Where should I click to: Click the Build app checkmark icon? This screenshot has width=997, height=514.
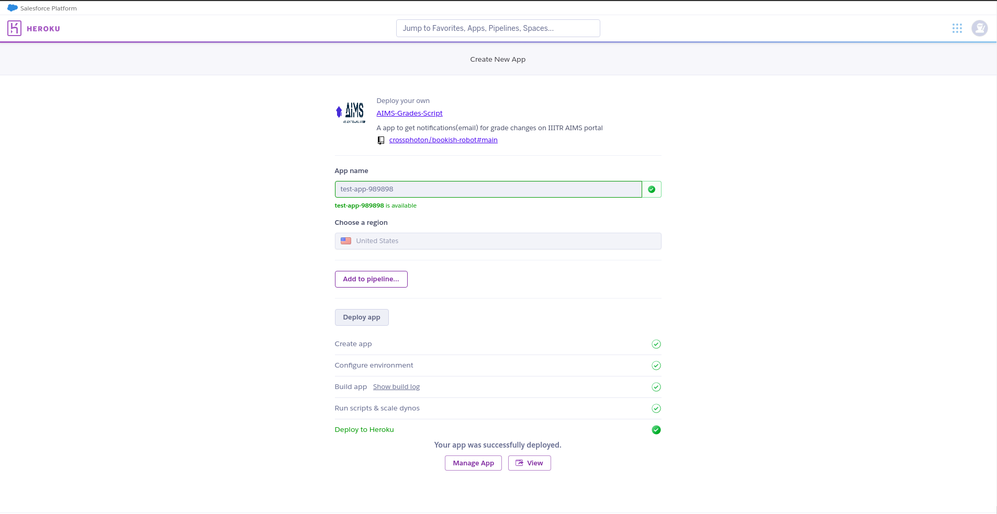[656, 387]
